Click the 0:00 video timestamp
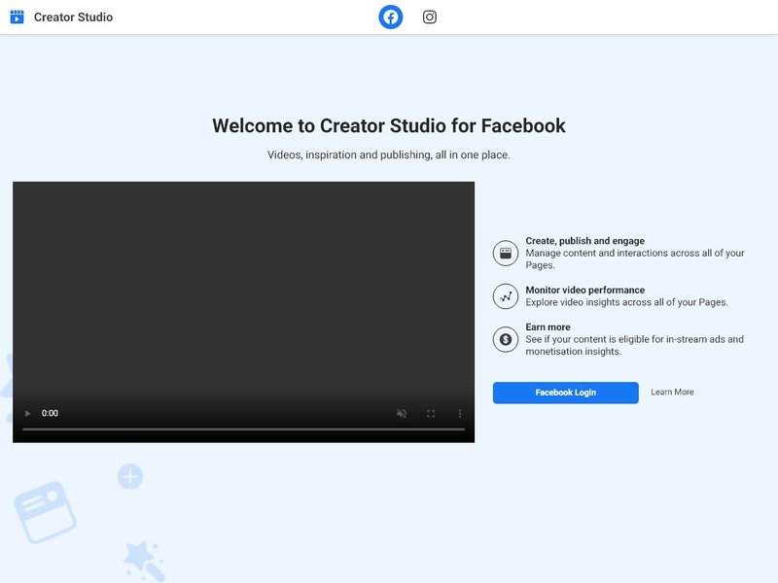 tap(50, 413)
